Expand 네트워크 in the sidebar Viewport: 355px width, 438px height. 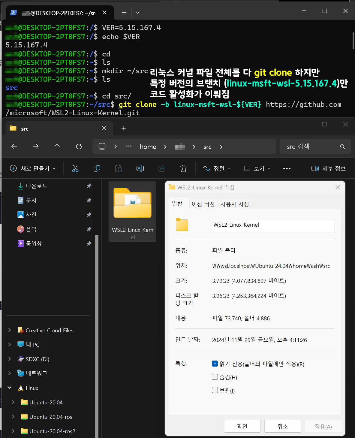pyautogui.click(x=10, y=373)
